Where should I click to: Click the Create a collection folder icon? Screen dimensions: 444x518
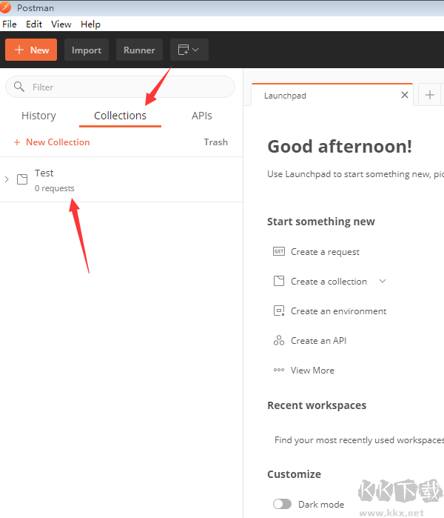tap(279, 282)
